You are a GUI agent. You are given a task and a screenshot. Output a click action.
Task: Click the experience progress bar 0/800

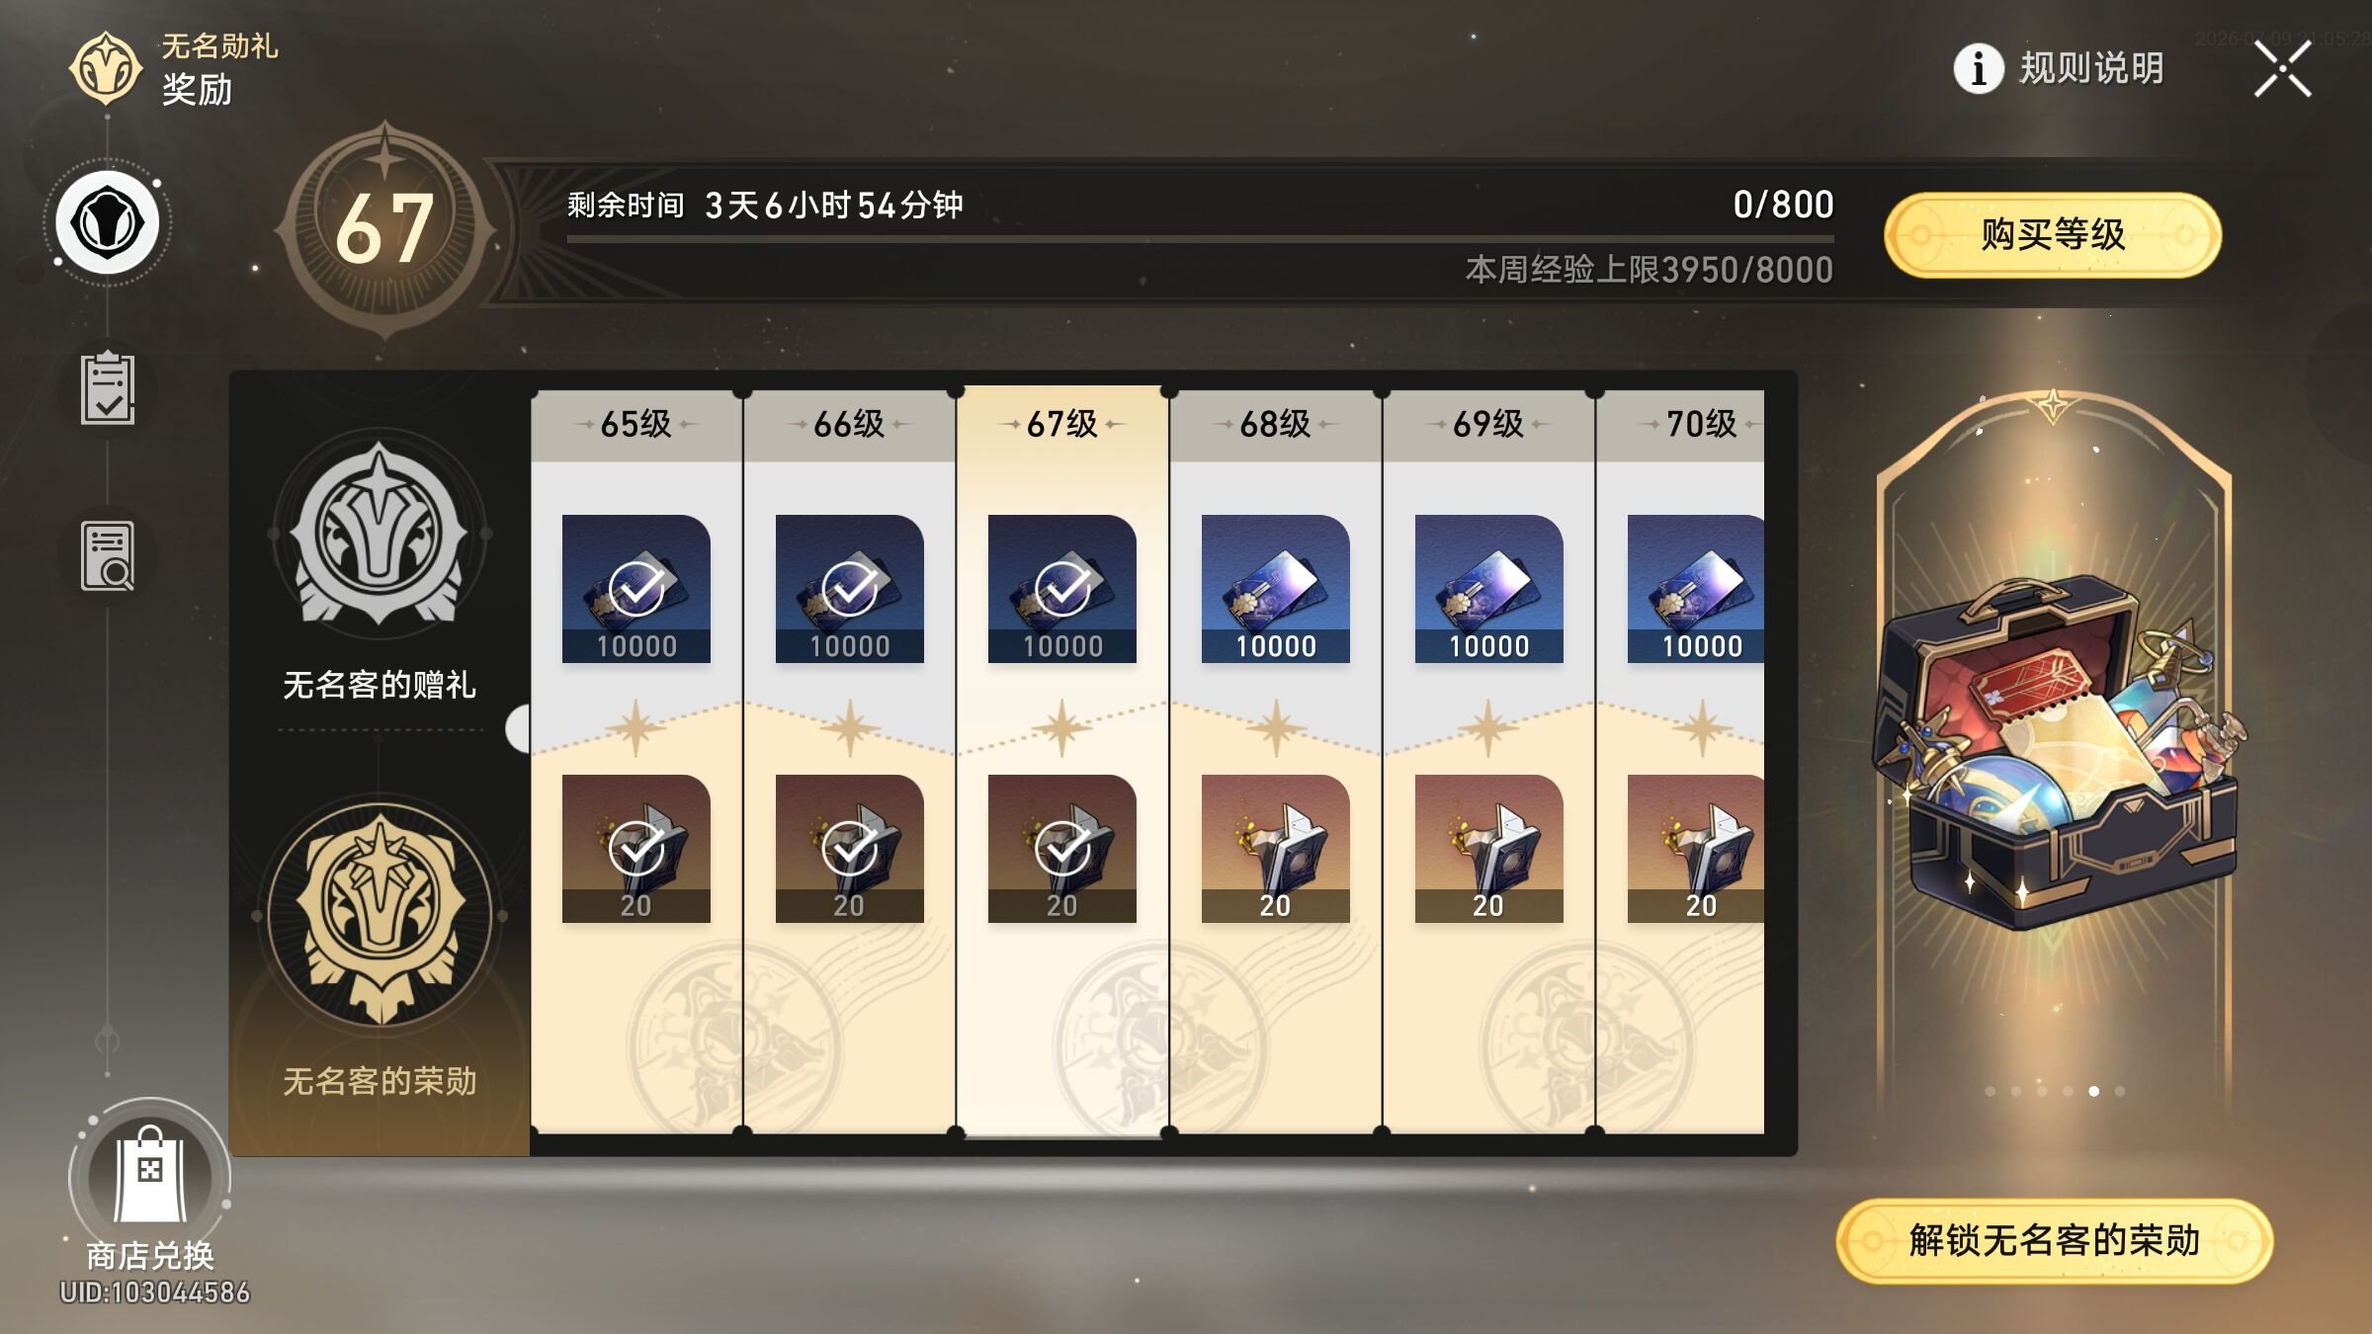(x=1200, y=238)
